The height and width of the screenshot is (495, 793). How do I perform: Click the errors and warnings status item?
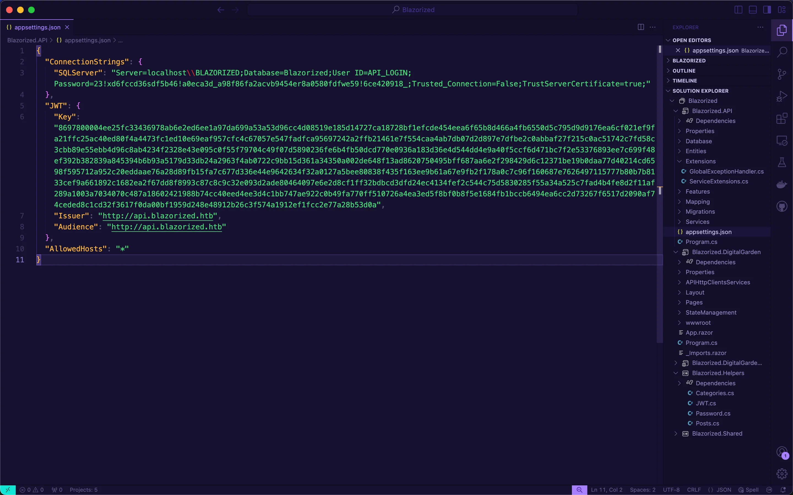coord(31,490)
